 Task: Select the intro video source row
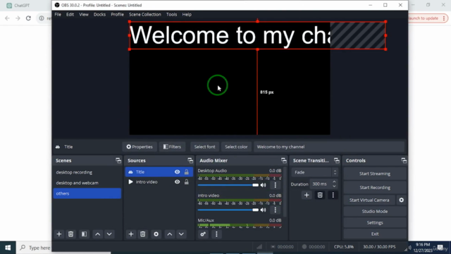tap(159, 182)
